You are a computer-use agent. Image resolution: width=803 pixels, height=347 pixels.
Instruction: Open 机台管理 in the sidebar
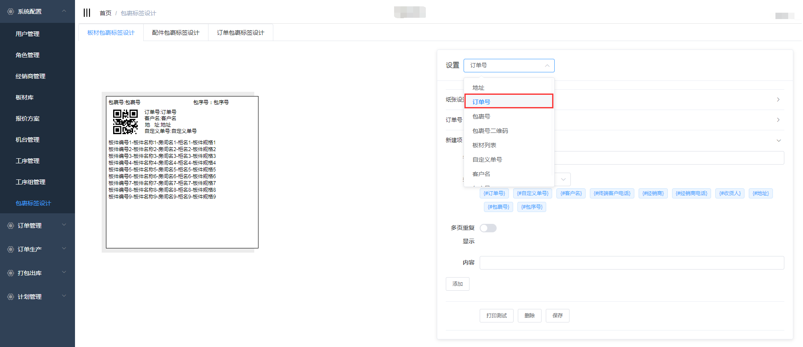pos(28,140)
